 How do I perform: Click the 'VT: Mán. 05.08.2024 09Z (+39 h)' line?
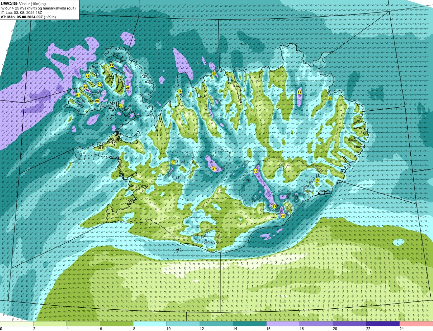(28, 17)
